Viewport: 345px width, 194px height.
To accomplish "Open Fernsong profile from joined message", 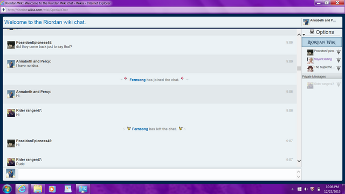I will tap(137, 80).
